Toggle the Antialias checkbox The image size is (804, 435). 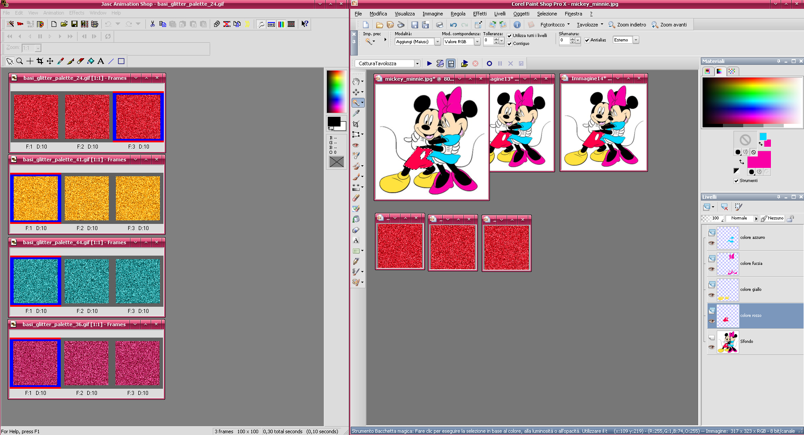tap(587, 40)
